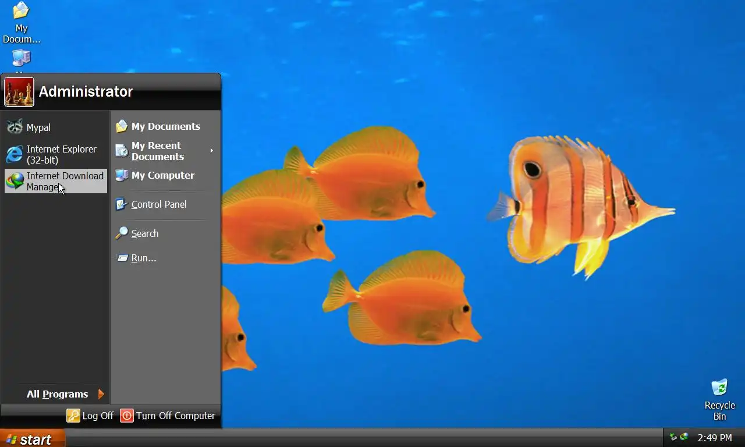Screen dimensions: 745x447
Task: Click the start button on taskbar
Action: (33, 438)
